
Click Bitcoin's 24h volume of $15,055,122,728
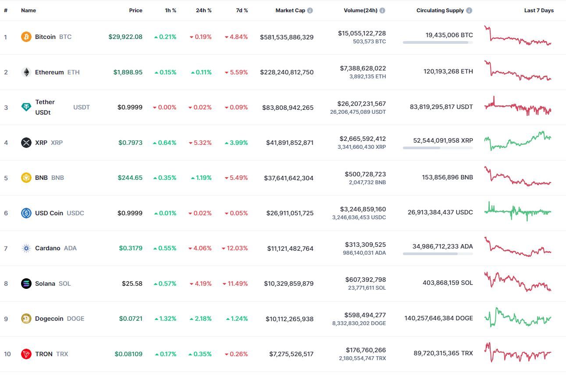[362, 33]
